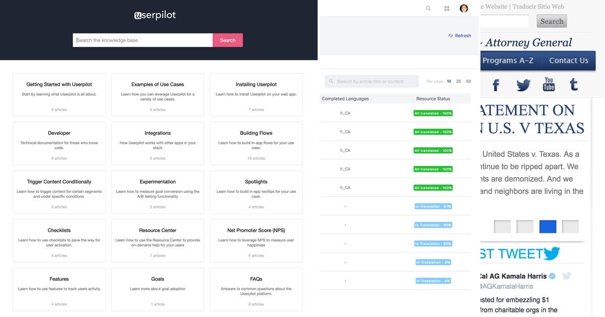Image resolution: width=605 pixels, height=317 pixels.
Task: Open the FAQs category card
Action: pyautogui.click(x=256, y=289)
